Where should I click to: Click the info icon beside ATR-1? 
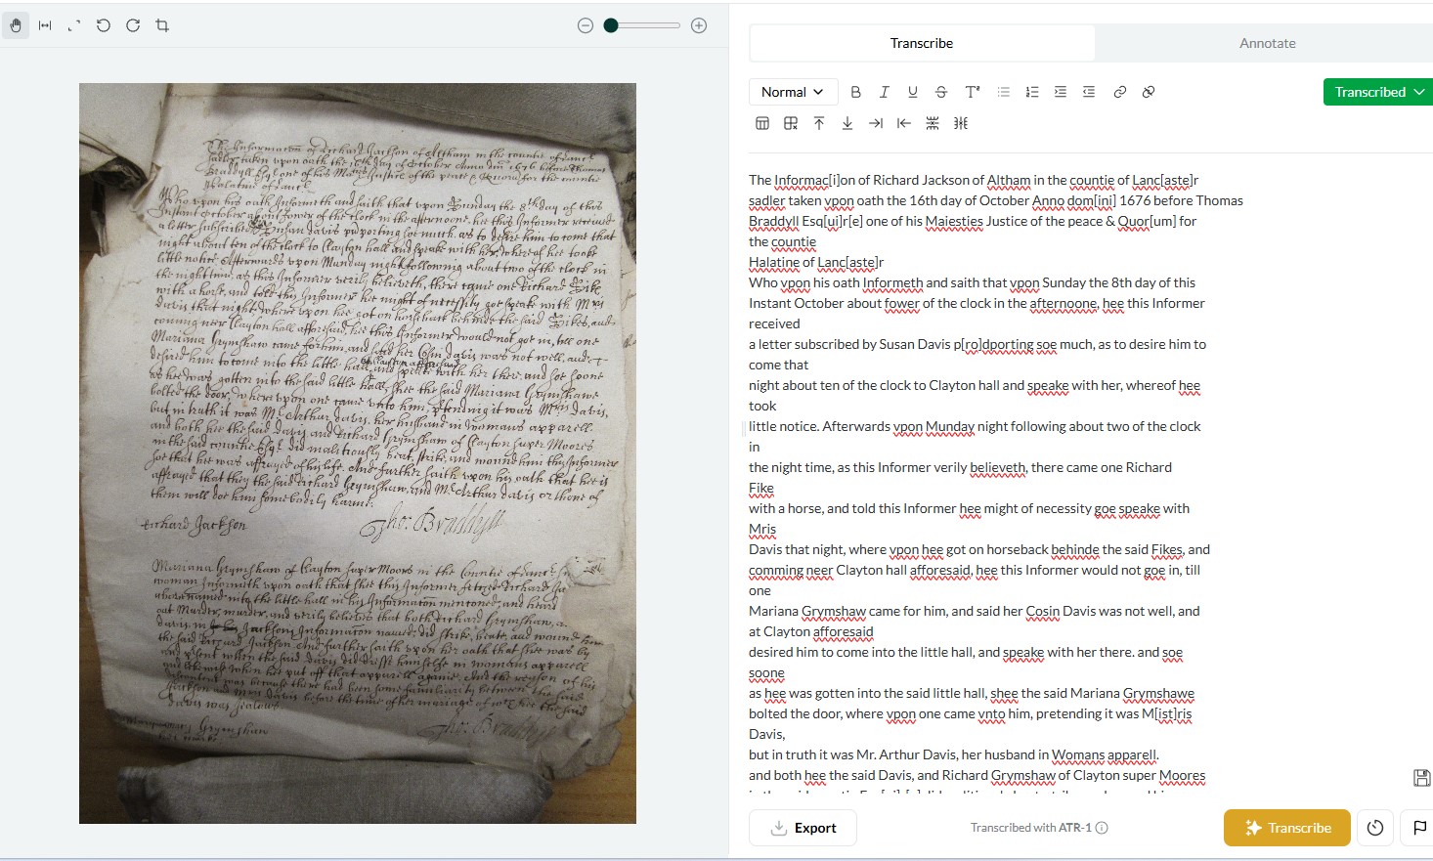[1102, 828]
